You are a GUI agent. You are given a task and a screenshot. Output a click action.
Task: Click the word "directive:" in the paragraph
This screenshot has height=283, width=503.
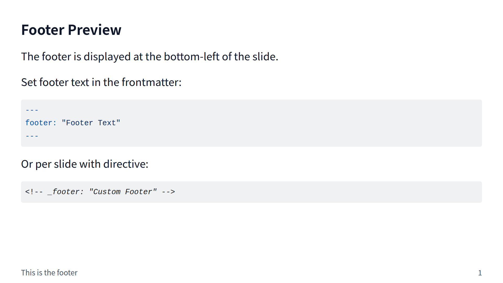click(x=126, y=164)
